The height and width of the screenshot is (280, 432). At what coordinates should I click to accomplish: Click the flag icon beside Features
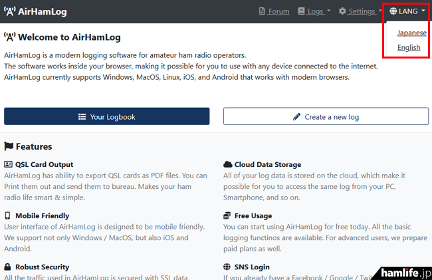tap(9, 146)
